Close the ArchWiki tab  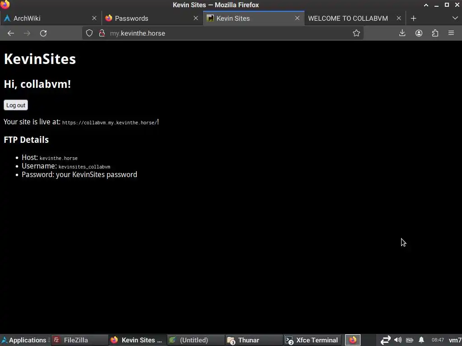click(x=94, y=18)
